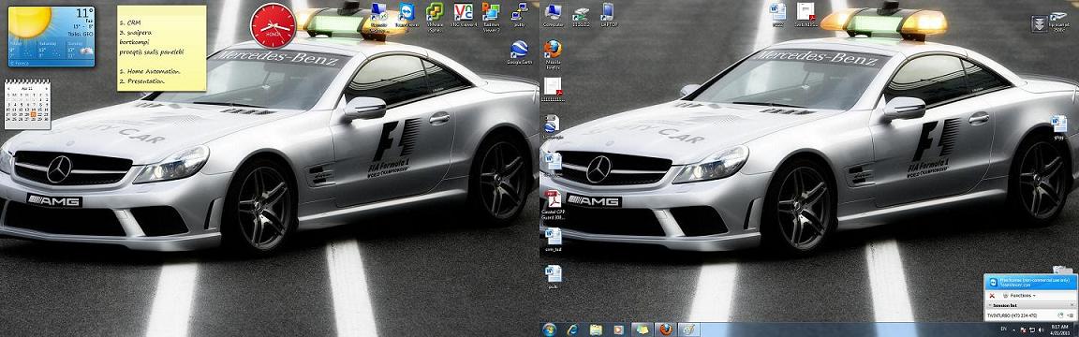Open the VMware vSphere Client shortcut
This screenshot has width=1079, height=337.
point(435,17)
